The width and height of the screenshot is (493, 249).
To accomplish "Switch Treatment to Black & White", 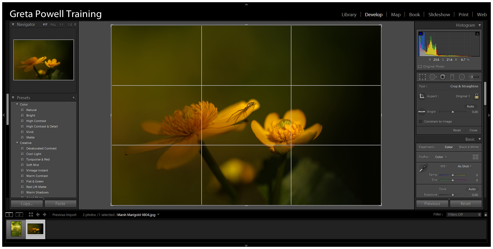I will click(x=469, y=147).
